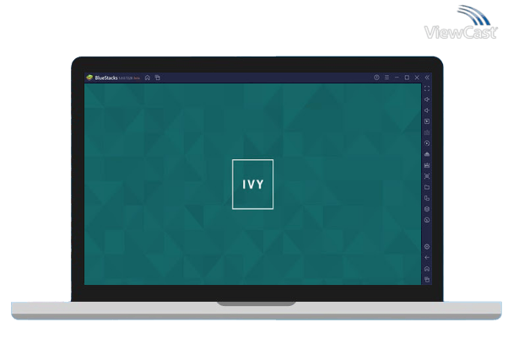Open the Home icon in the title bar
The image size is (508, 349).
coord(148,78)
